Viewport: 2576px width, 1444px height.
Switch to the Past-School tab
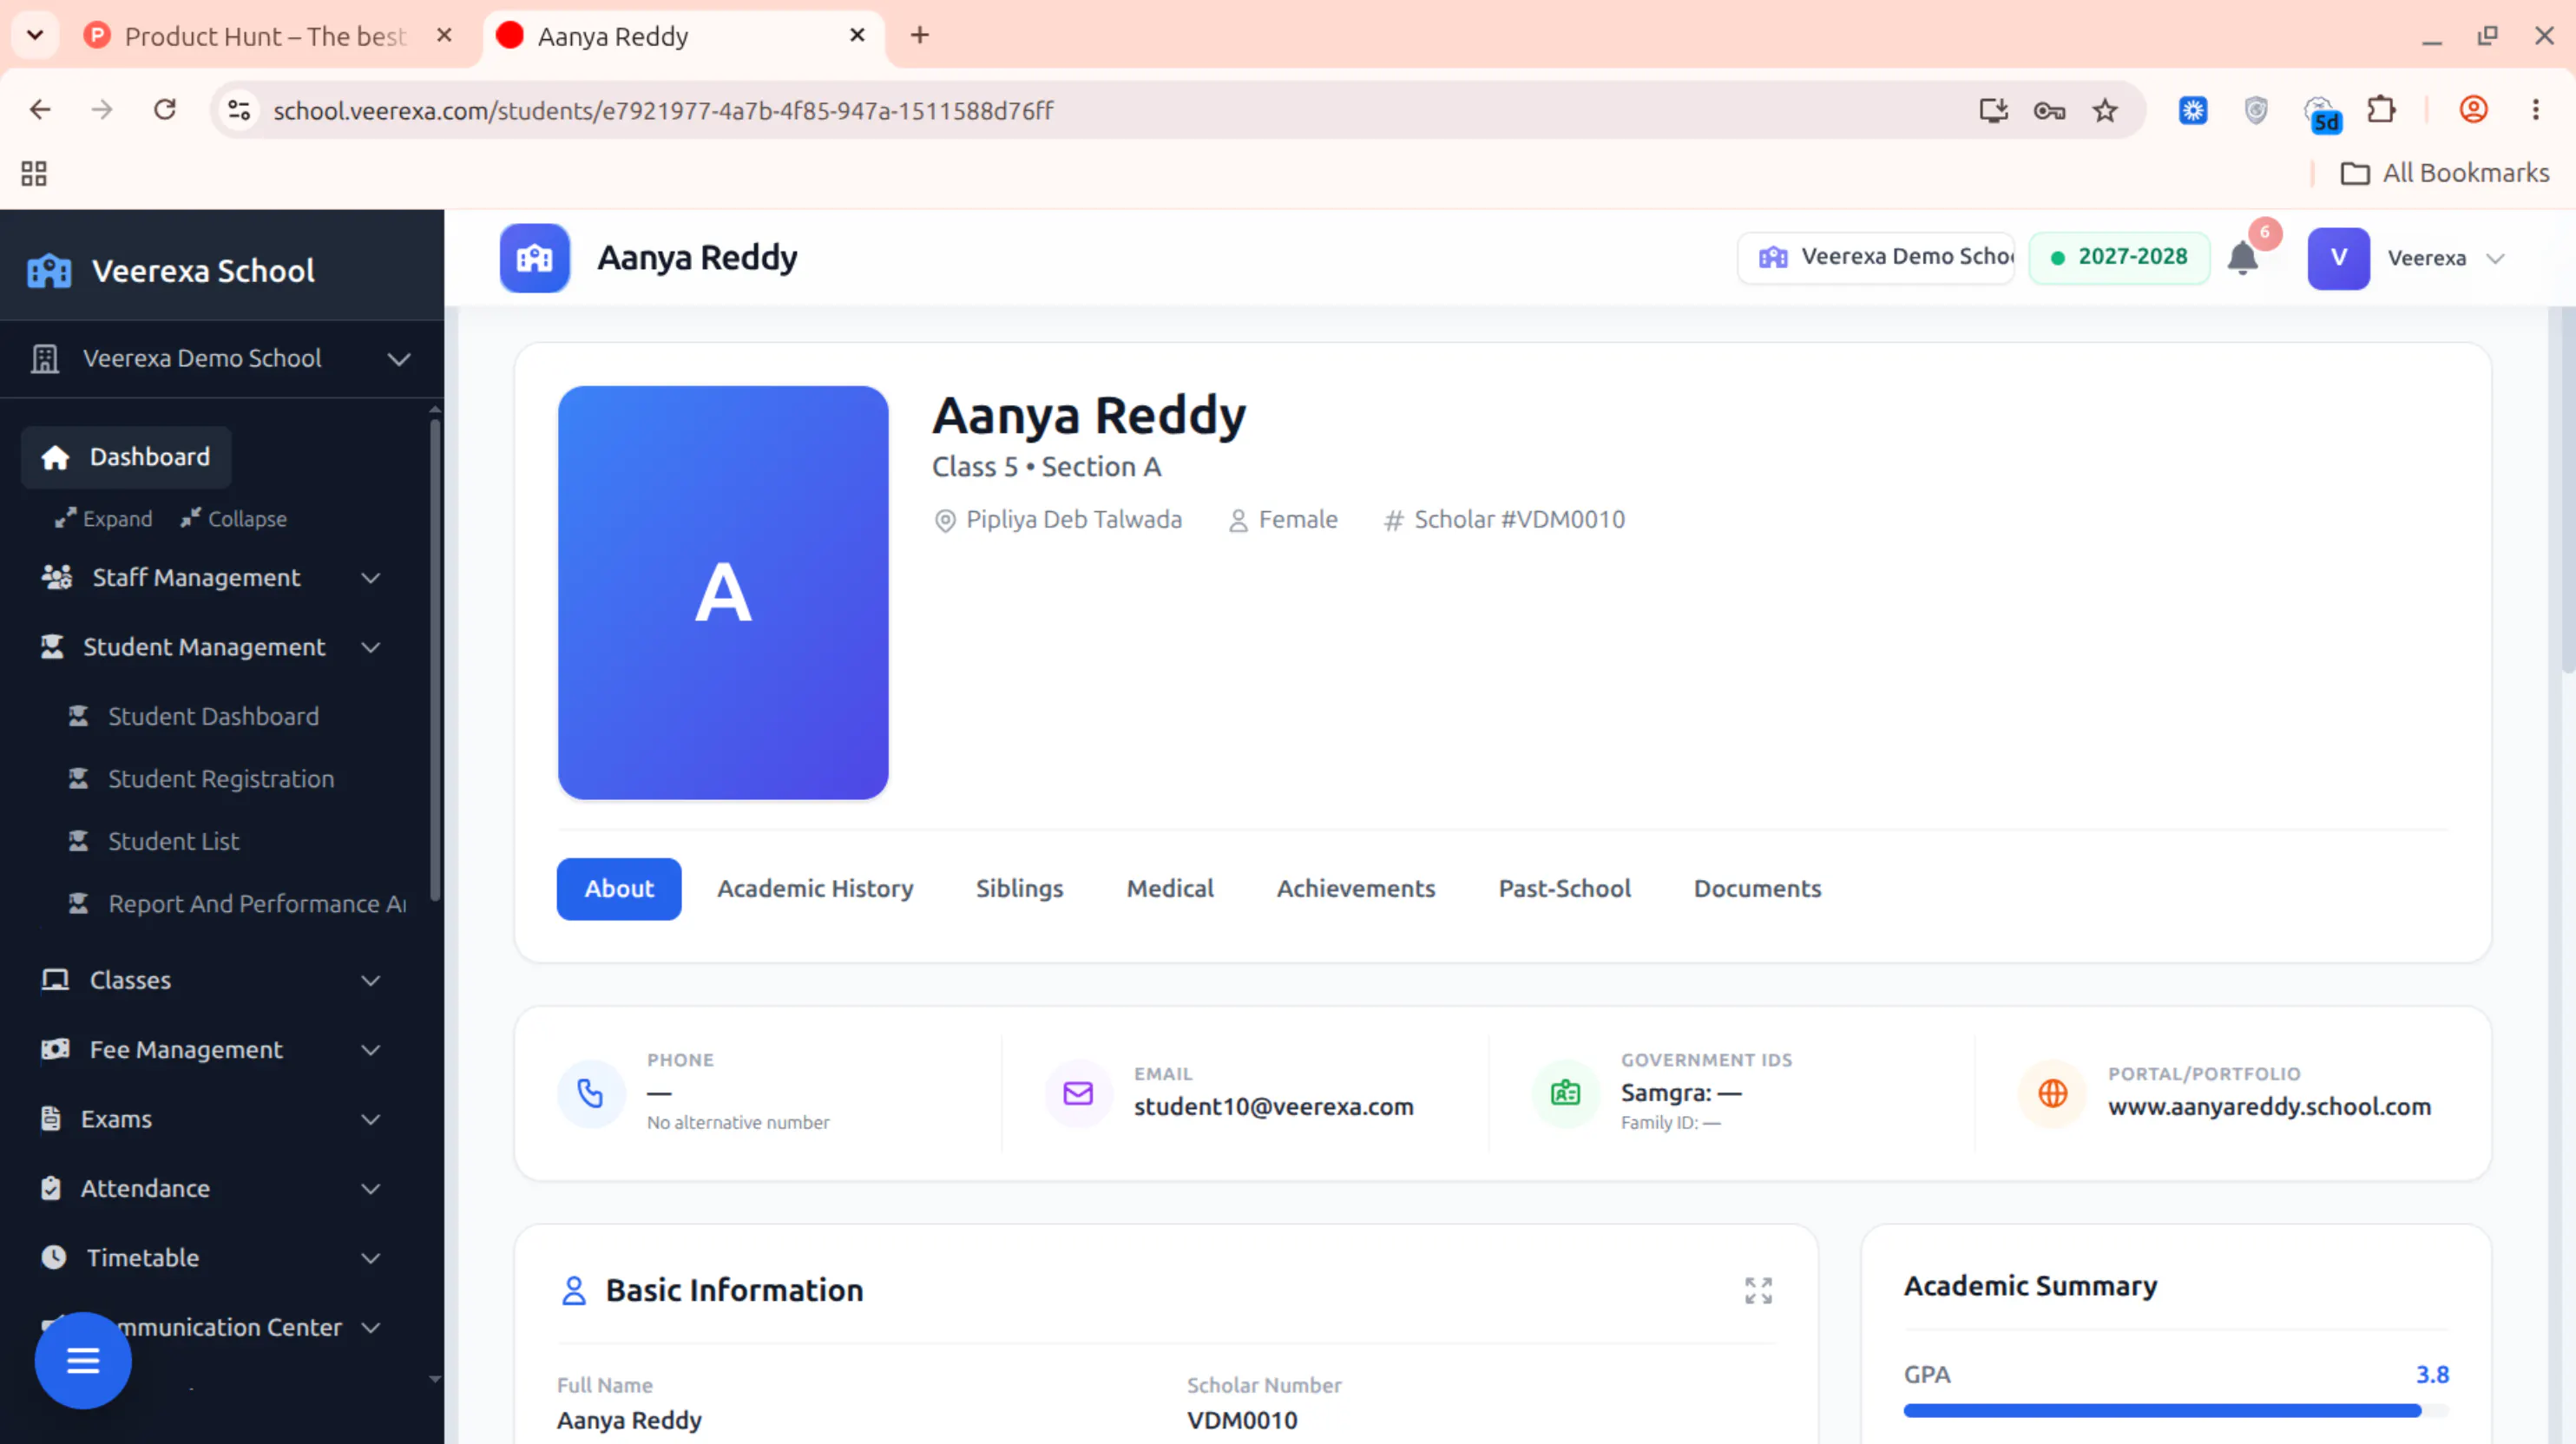click(x=1564, y=888)
